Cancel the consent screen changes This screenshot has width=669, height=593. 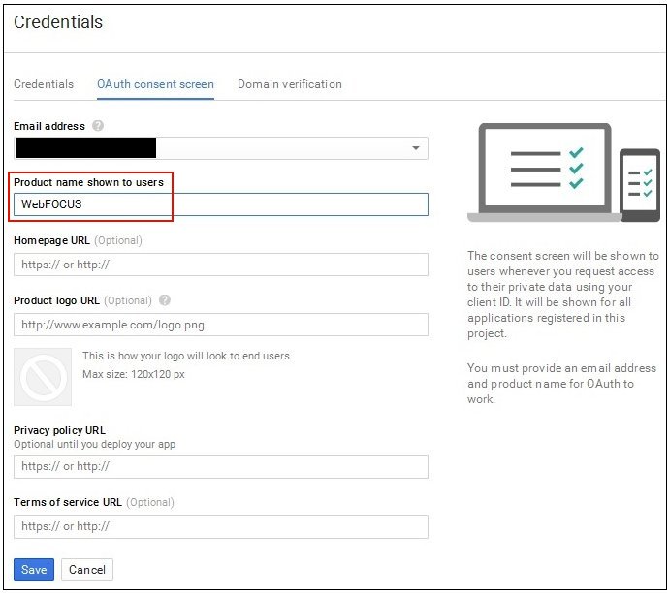pyautogui.click(x=87, y=570)
